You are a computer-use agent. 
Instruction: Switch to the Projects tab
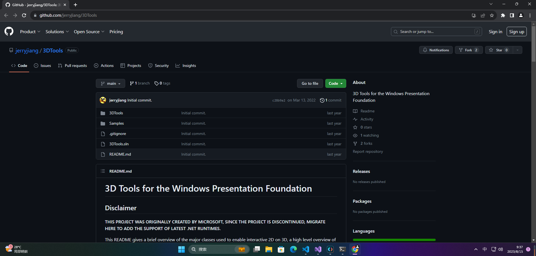click(x=131, y=66)
